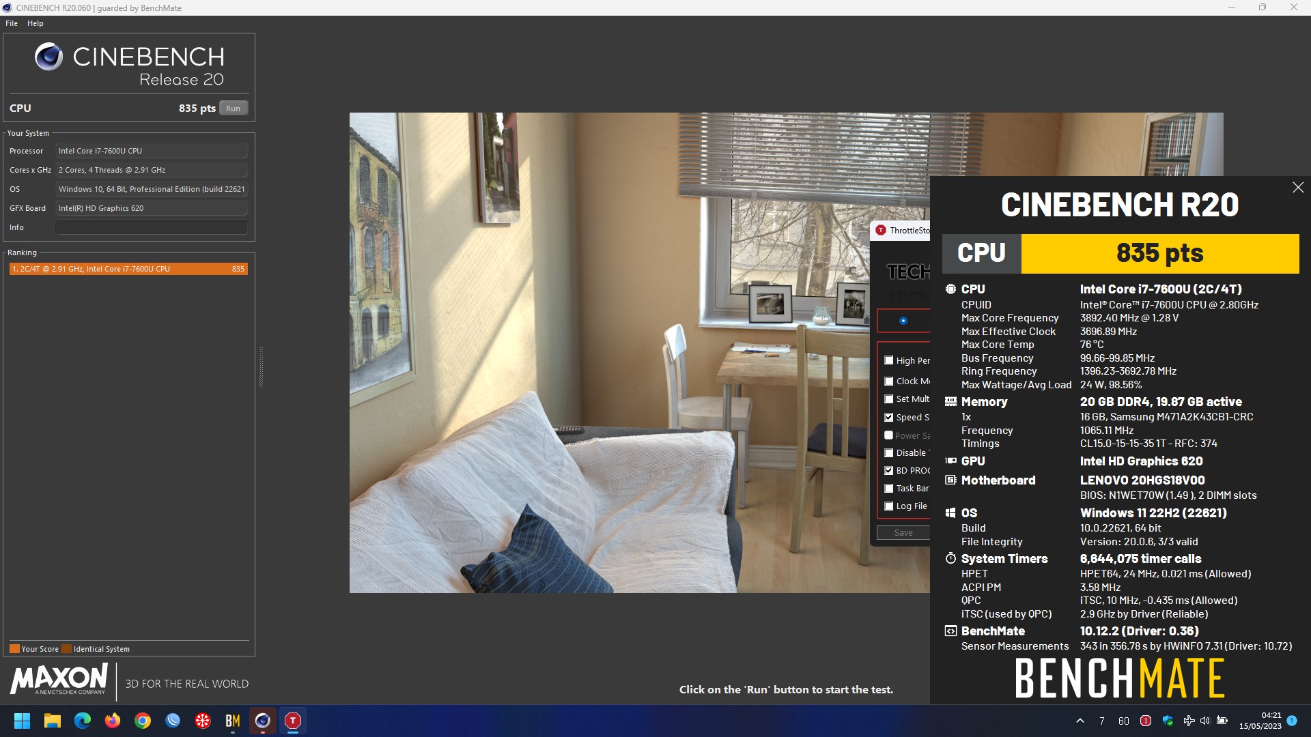Check the Disable Turbo checkbox in ThrottleStop
This screenshot has height=737, width=1311.
click(x=888, y=453)
